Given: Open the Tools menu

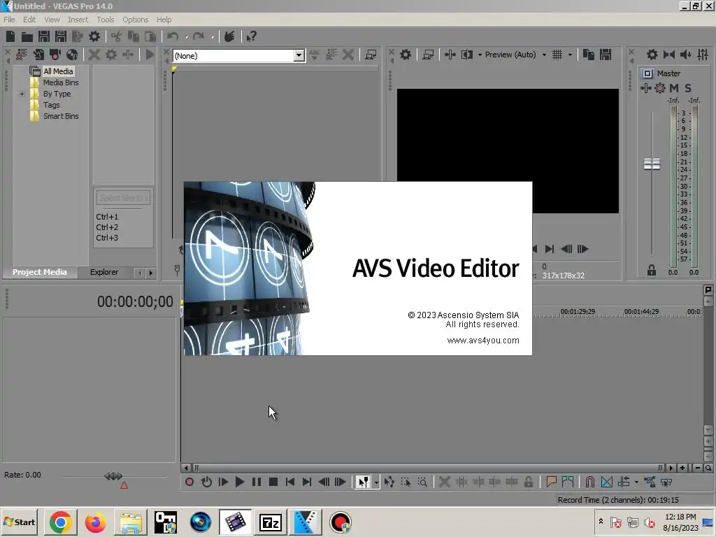Looking at the screenshot, I should (x=106, y=20).
